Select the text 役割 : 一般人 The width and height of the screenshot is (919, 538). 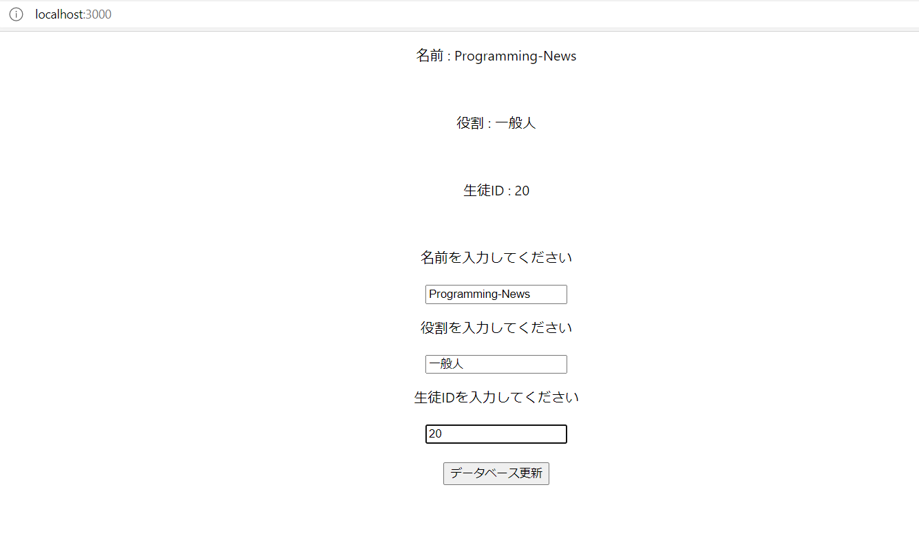point(496,123)
